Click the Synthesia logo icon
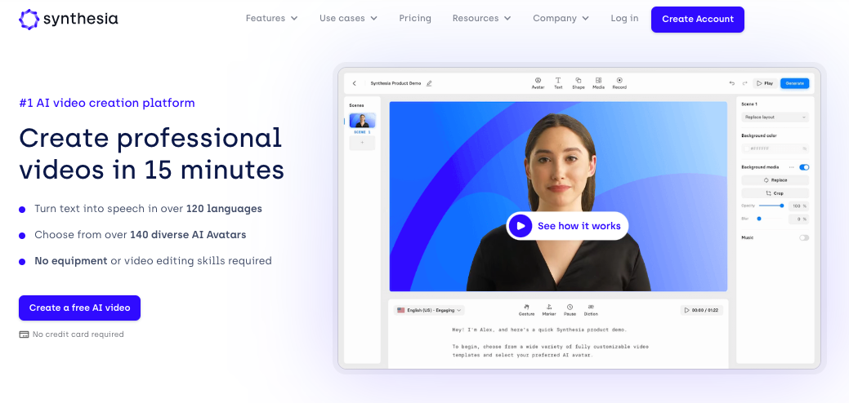 29,19
